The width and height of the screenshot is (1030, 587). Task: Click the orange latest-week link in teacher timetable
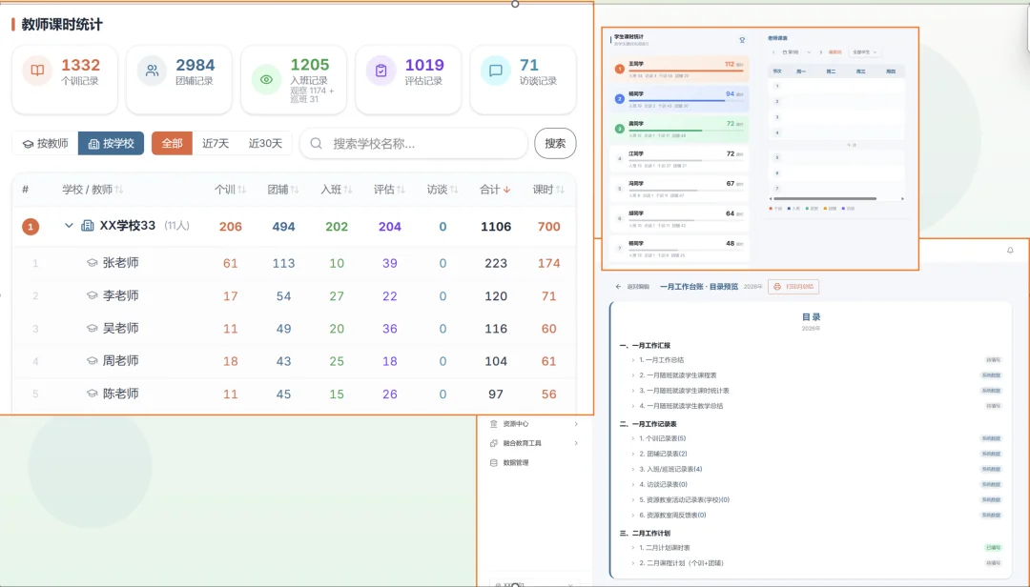pyautogui.click(x=834, y=51)
